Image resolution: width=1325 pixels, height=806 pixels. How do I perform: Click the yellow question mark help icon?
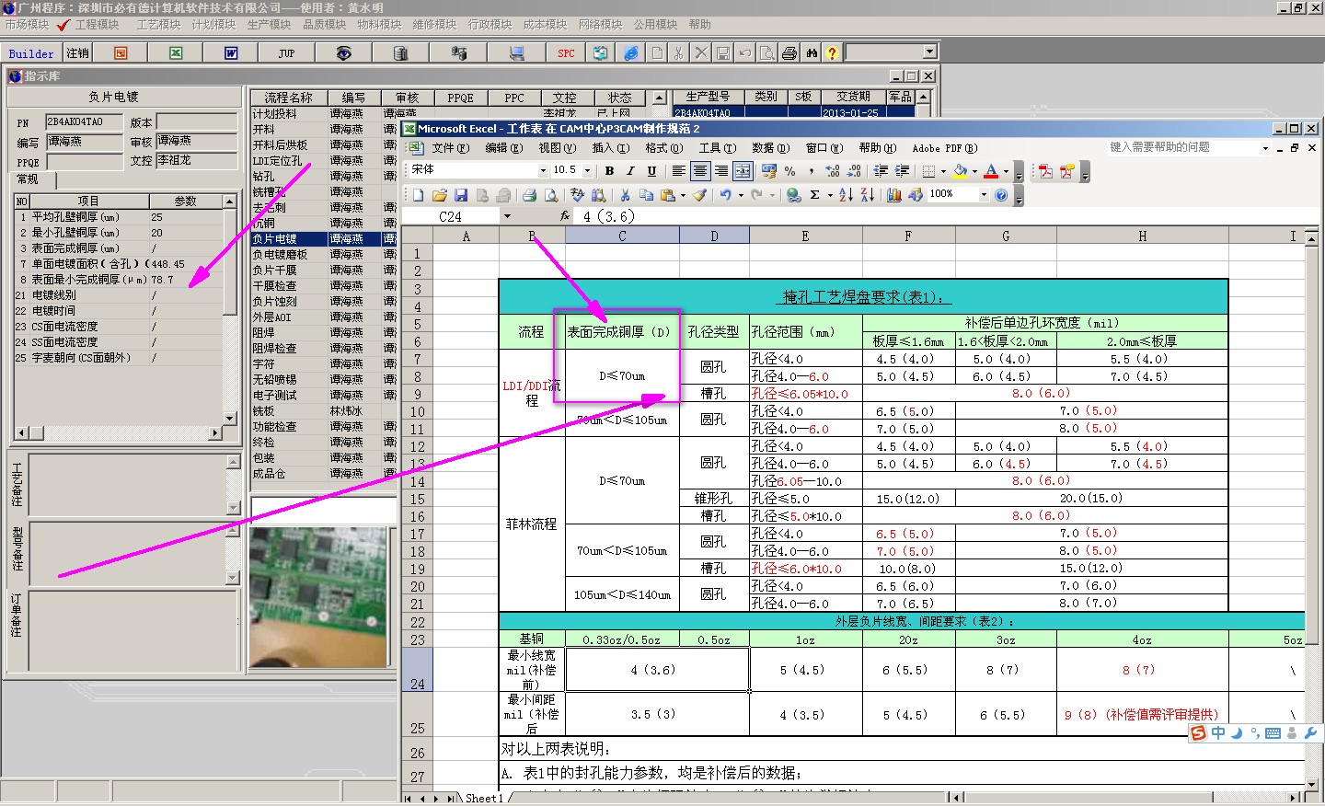832,53
